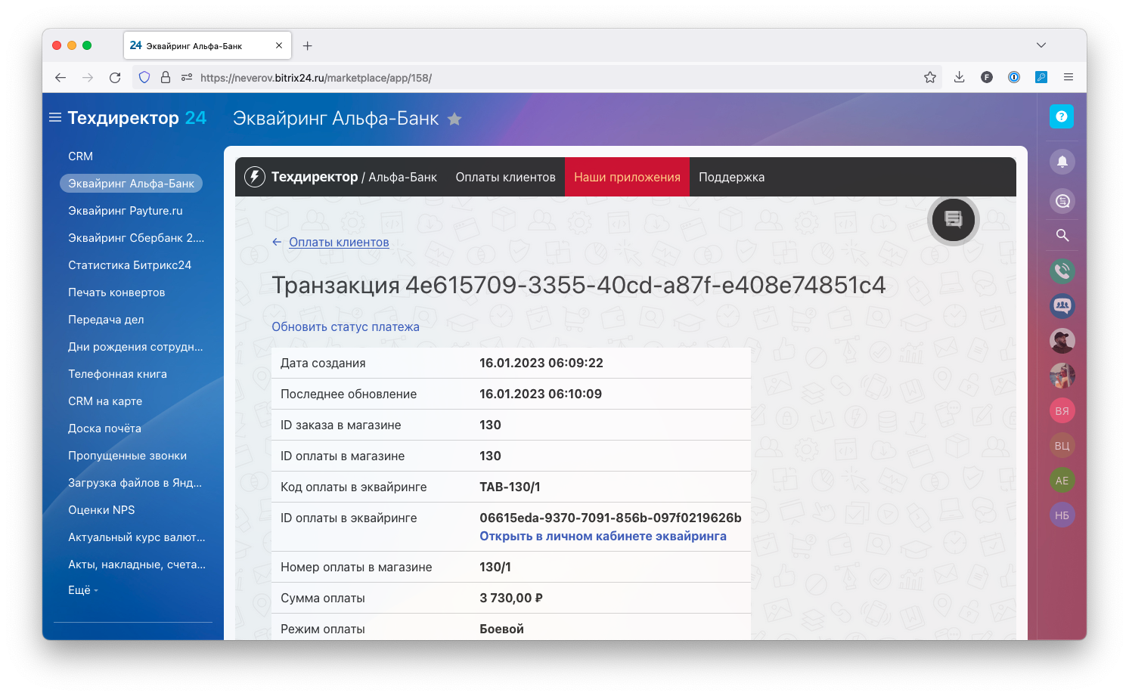Click the round dark feedback chat button
1129x696 pixels.
(954, 220)
